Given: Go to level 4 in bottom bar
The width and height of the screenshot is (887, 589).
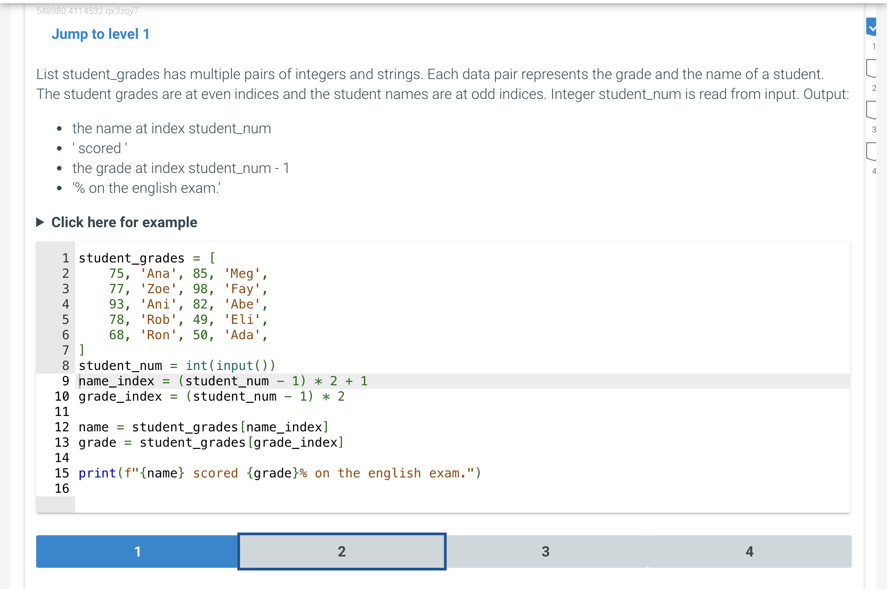Looking at the screenshot, I should pyautogui.click(x=749, y=551).
